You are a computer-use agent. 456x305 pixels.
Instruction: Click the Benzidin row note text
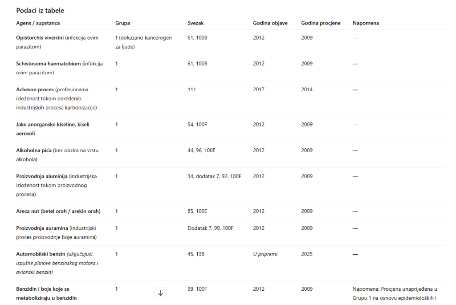[395, 293]
